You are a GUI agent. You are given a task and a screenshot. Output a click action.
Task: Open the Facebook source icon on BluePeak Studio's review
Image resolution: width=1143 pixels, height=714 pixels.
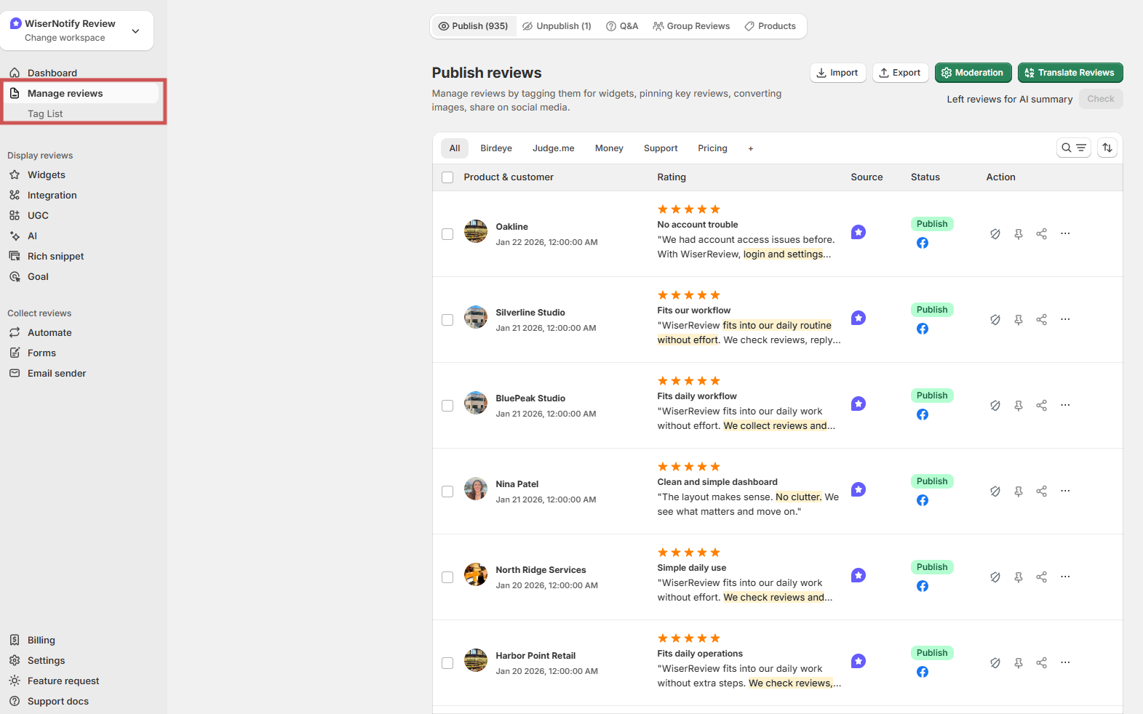click(922, 414)
